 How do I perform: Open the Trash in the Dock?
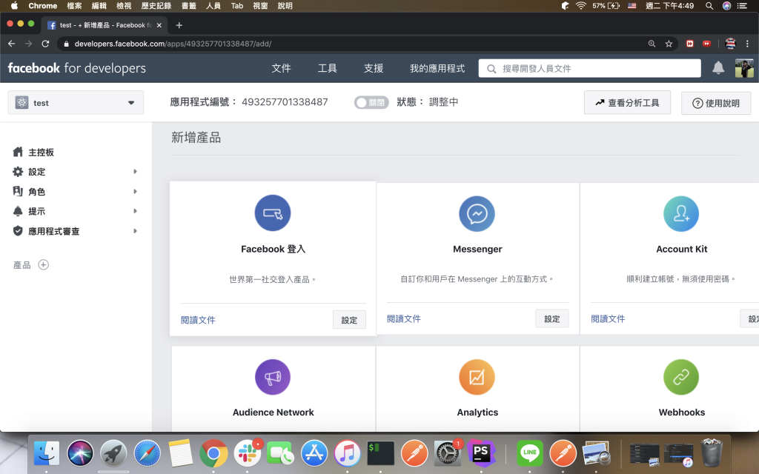(711, 453)
